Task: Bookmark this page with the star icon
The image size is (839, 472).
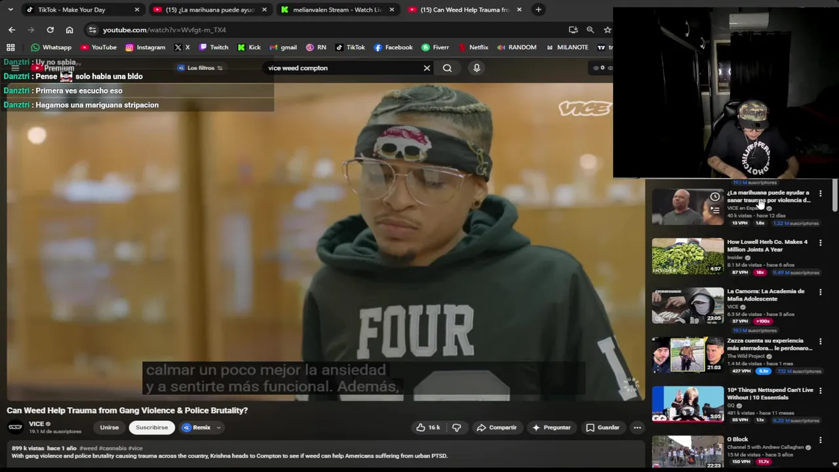Action: tap(608, 29)
